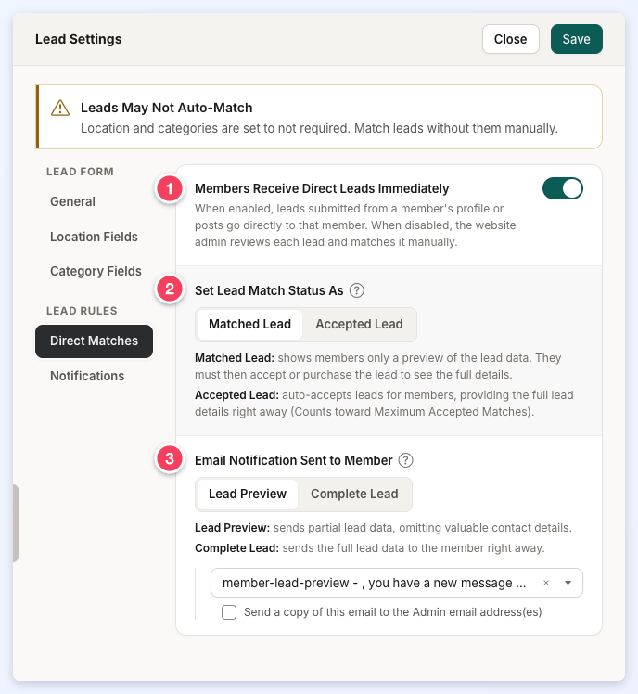The width and height of the screenshot is (638, 694).
Task: Click the LEAD FORM sidebar heading
Action: (80, 172)
